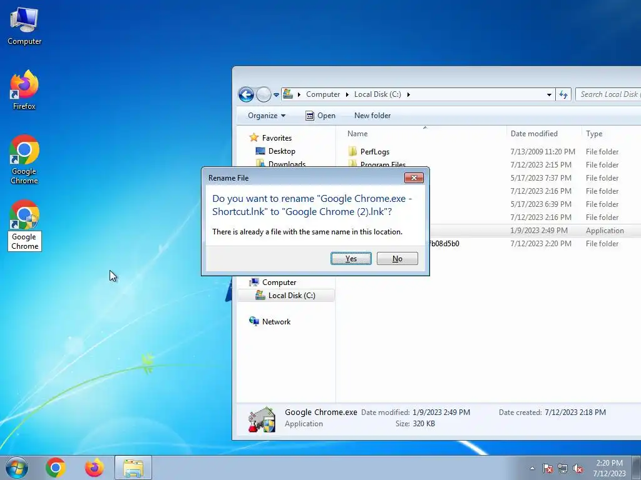Viewport: 641px width, 480px height.
Task: Select first Google Chrome desktop shortcut
Action: click(x=24, y=159)
